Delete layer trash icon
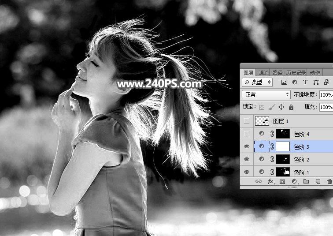This screenshot has height=236, width=333. 329,182
